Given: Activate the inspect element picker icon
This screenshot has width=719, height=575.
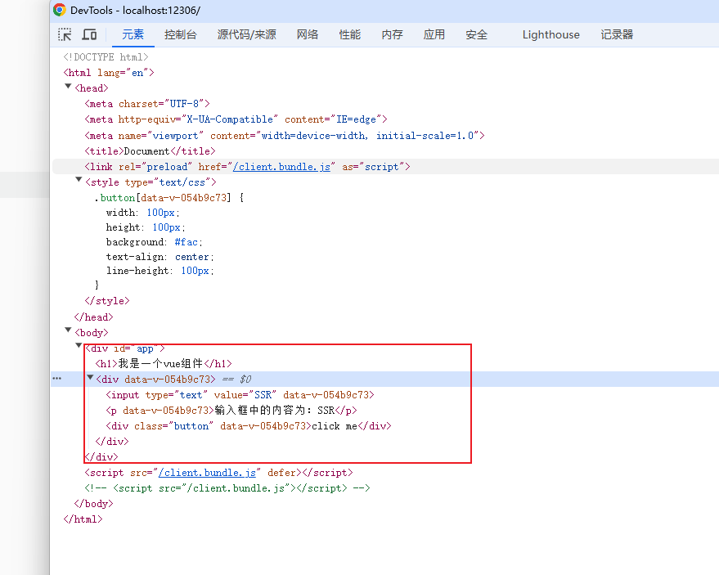Looking at the screenshot, I should coord(65,34).
